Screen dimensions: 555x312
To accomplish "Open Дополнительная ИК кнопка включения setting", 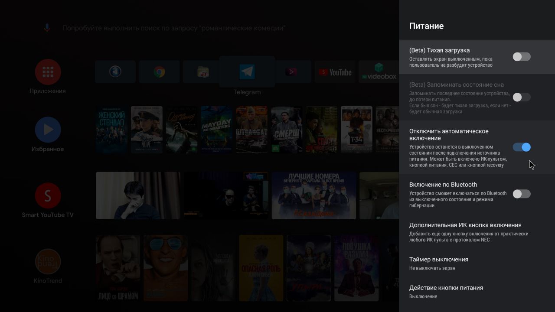I will [x=477, y=232].
